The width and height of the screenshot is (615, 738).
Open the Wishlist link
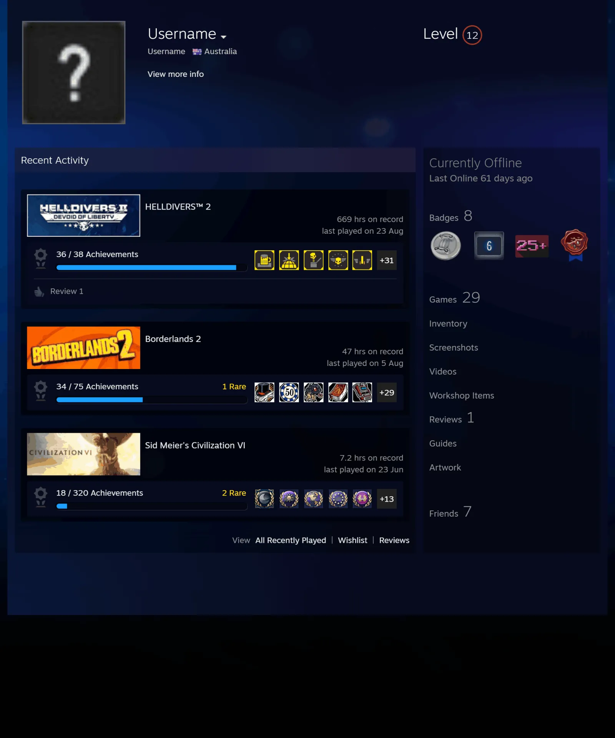352,540
